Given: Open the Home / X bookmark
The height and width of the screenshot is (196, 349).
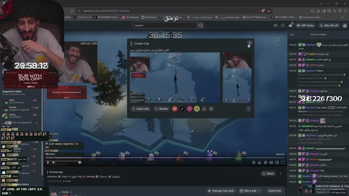Looking at the screenshot, I should coord(82,17).
